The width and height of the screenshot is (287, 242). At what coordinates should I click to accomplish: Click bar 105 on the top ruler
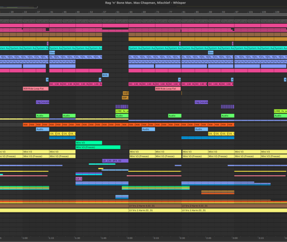click(x=264, y=12)
